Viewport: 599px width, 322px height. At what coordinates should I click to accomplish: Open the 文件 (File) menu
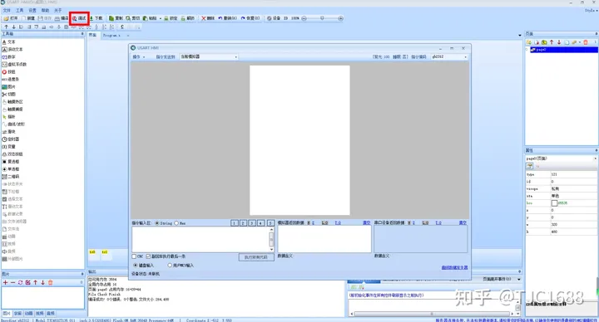7,10
